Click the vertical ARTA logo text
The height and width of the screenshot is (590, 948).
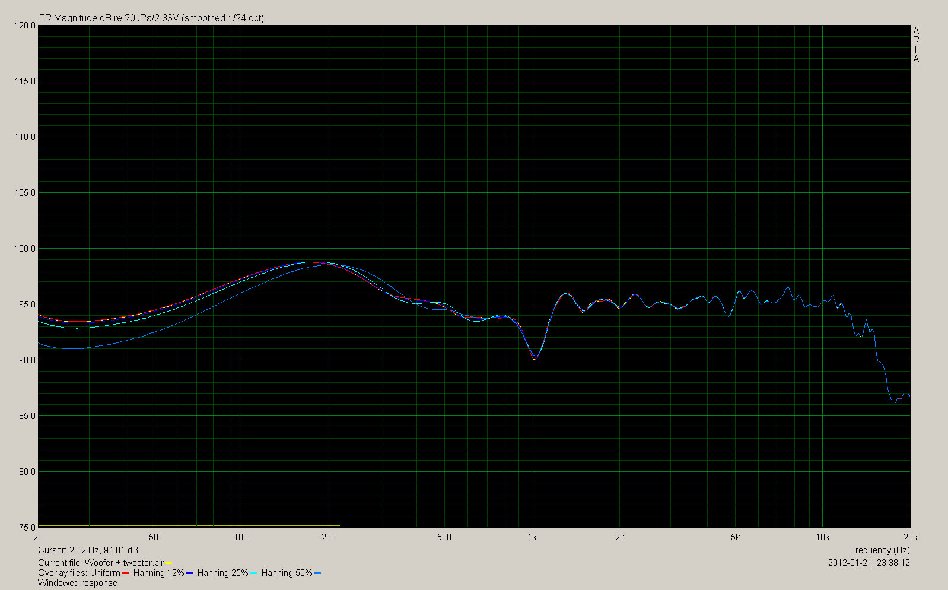[x=916, y=45]
